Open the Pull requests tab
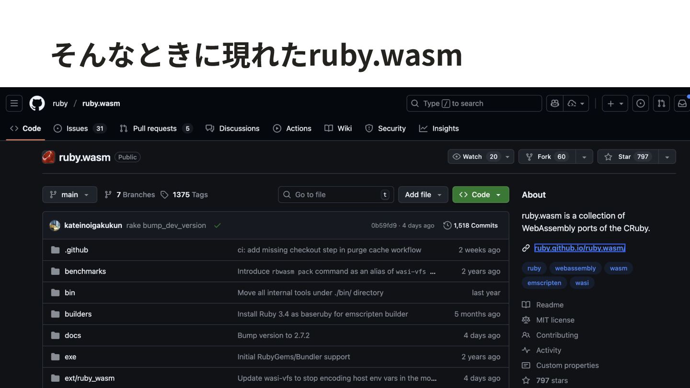The width and height of the screenshot is (690, 388). 156,128
